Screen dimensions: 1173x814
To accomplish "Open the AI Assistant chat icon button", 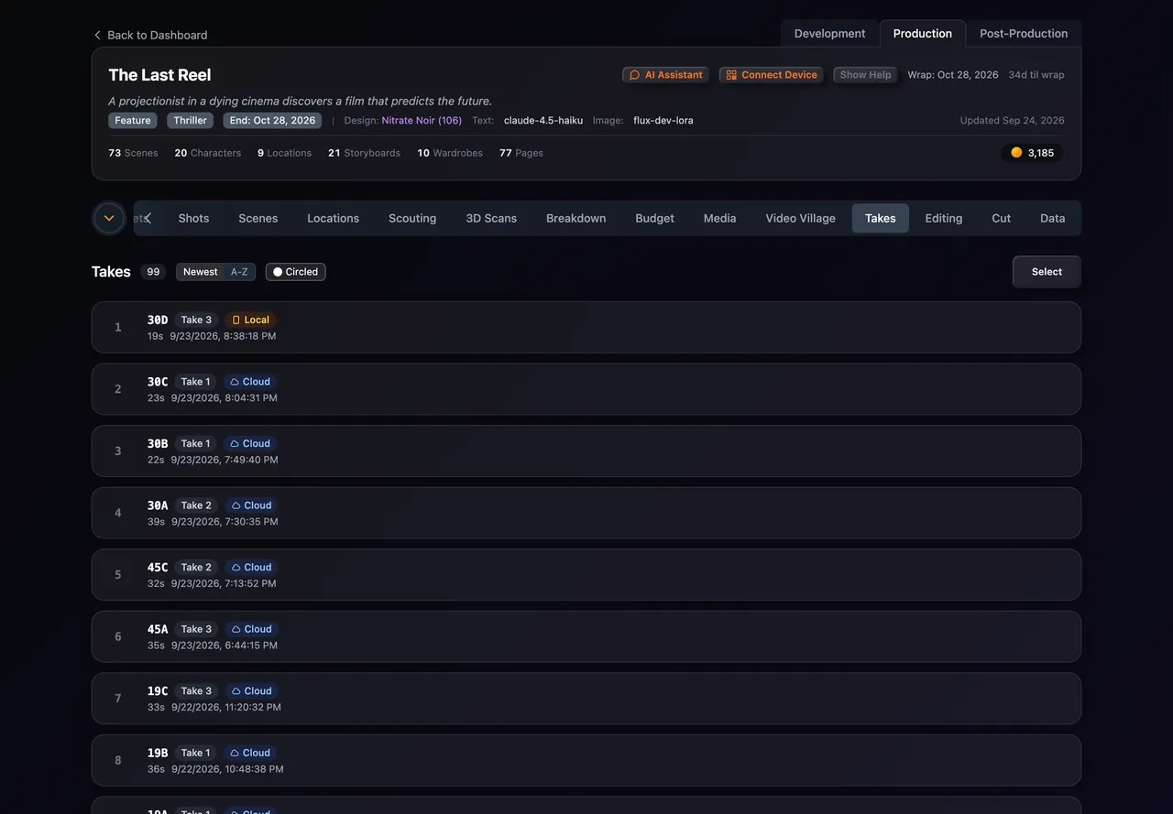I will [x=634, y=75].
